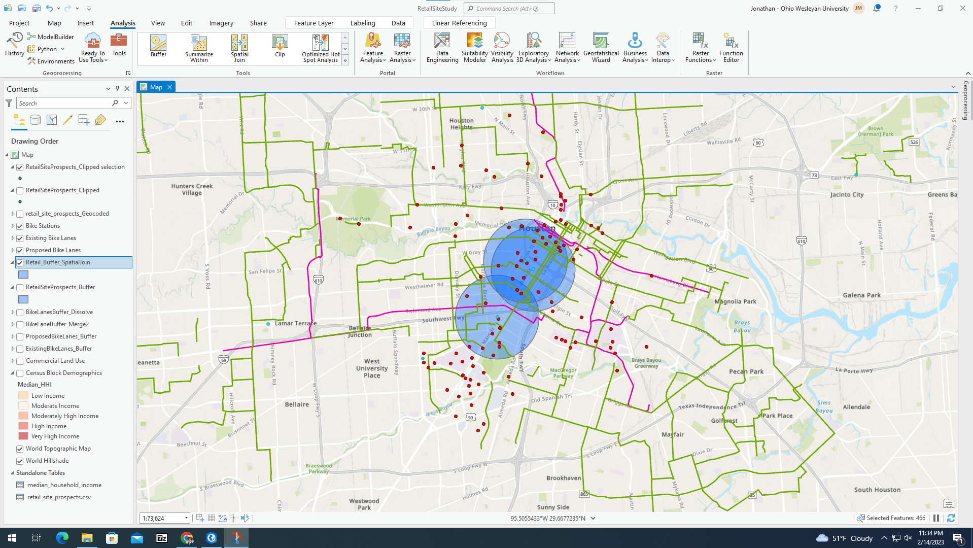Image resolution: width=973 pixels, height=548 pixels.
Task: Click the Ready To Use Tools button
Action: pos(92,47)
